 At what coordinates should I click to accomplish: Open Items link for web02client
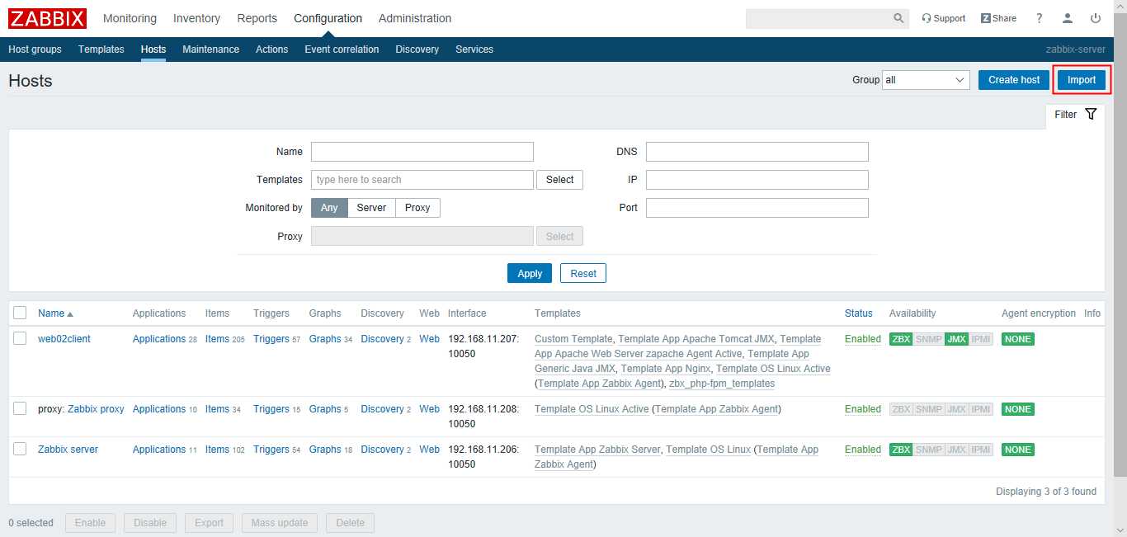pos(217,339)
